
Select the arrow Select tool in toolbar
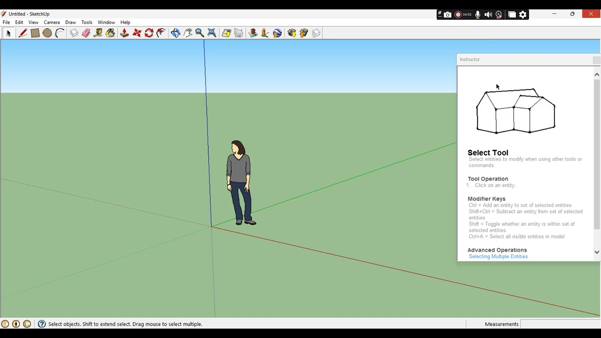pyautogui.click(x=8, y=33)
